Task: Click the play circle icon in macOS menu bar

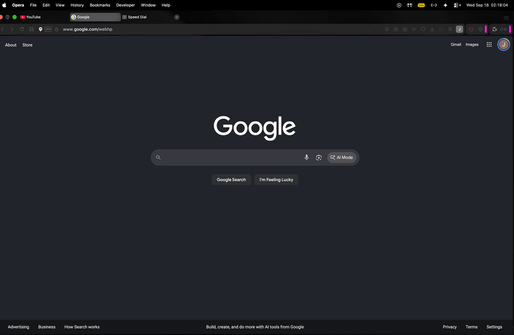Action: coord(399,5)
